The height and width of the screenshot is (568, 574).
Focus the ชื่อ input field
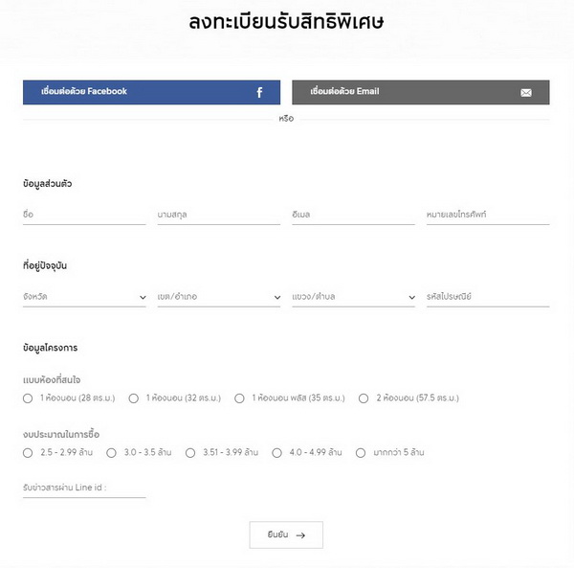[x=84, y=216]
